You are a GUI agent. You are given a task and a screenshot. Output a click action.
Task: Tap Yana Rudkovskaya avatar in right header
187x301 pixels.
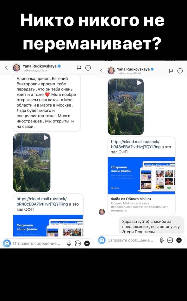(111, 71)
